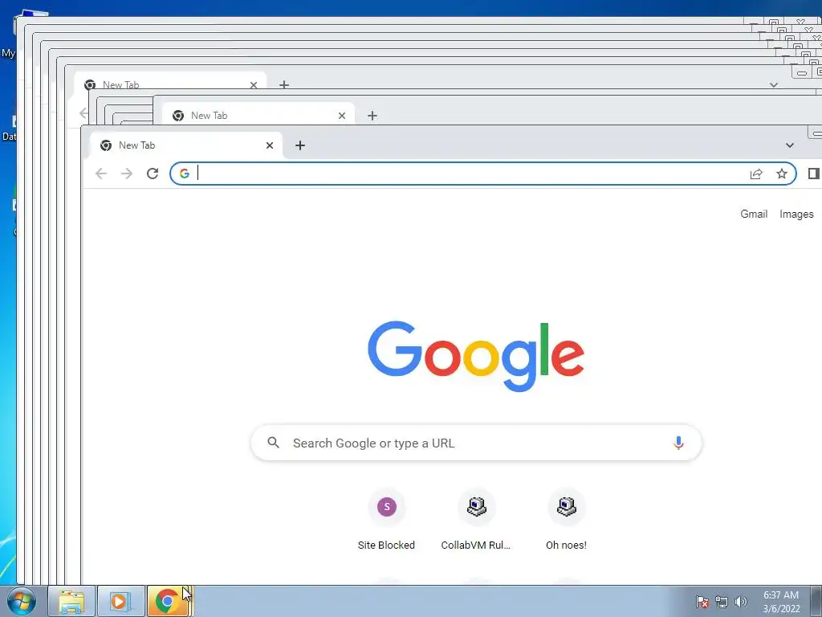Viewport: 822px width, 617px height.
Task: Select the front window's New Tab tab
Action: click(186, 145)
